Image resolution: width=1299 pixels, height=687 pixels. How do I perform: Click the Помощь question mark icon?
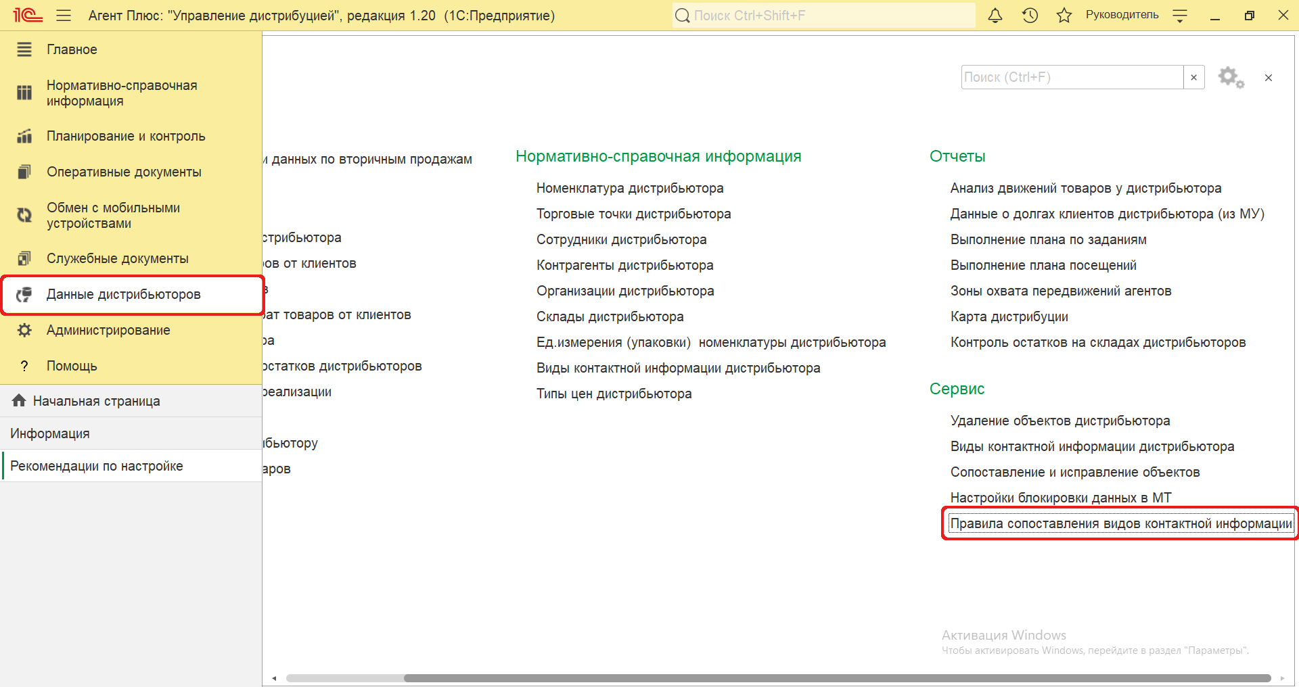point(24,366)
